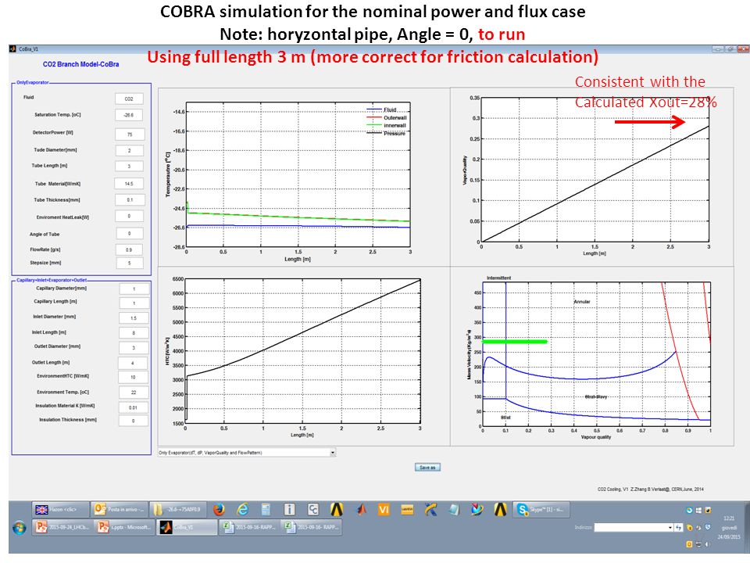The image size is (750, 563).
Task: Click the vapor quality vs length plot
Action: tap(595, 170)
